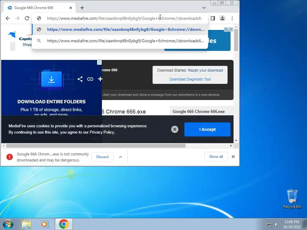The width and height of the screenshot is (307, 230).
Task: Click the globe icon in the address bar
Action: (x=39, y=18)
